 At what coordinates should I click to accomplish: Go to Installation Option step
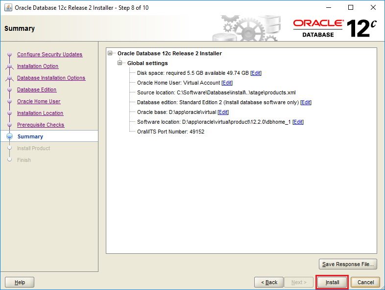point(38,66)
